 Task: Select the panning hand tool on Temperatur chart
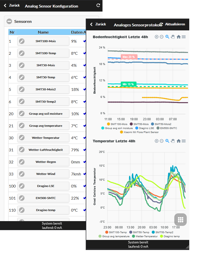[173, 141]
